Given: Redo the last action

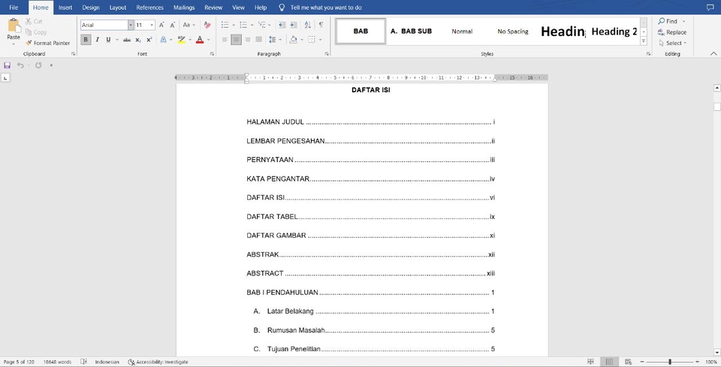Looking at the screenshot, I should click(38, 65).
